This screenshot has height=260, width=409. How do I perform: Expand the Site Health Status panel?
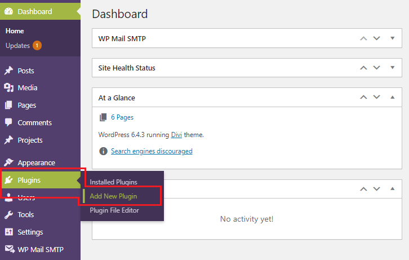pos(392,68)
